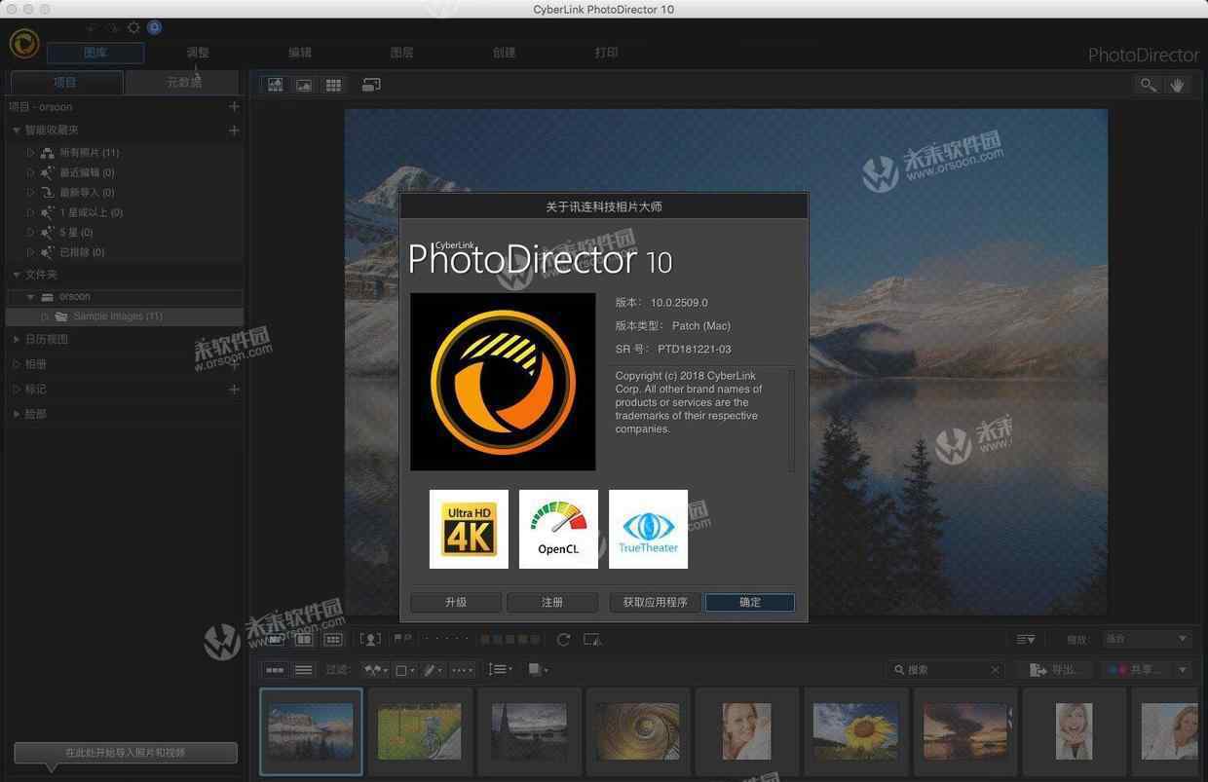Click the compare two photos view icon

304,639
